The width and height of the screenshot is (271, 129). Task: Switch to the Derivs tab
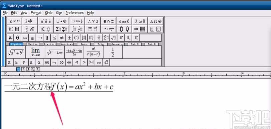33,44
